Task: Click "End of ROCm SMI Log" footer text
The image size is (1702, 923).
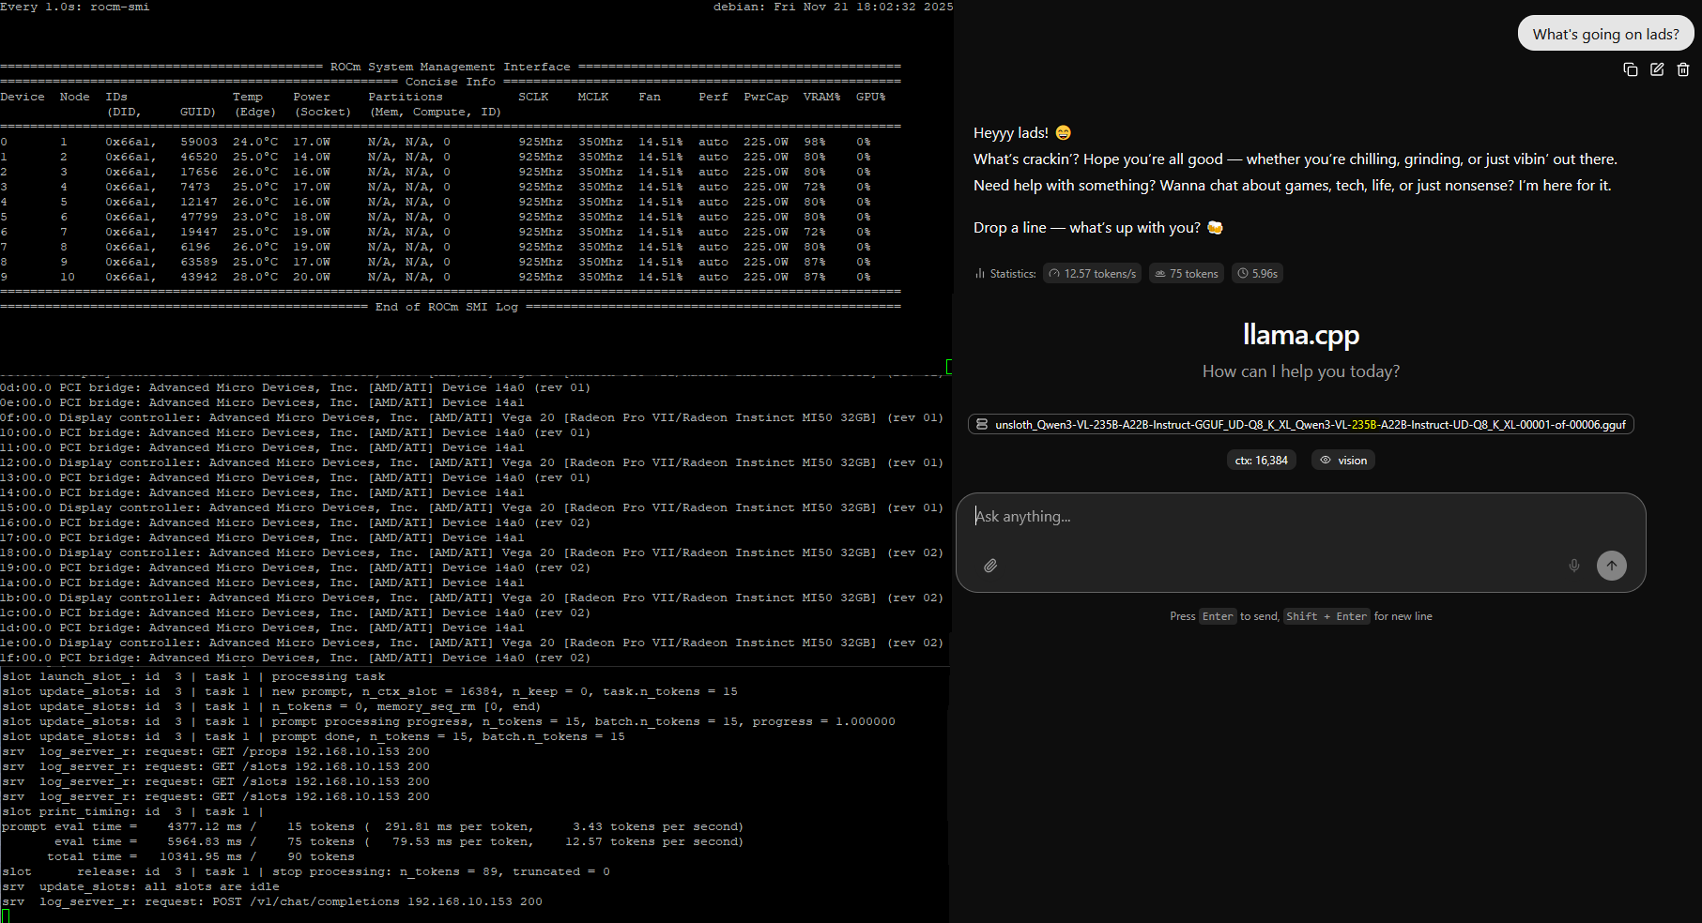Action: pyautogui.click(x=447, y=307)
